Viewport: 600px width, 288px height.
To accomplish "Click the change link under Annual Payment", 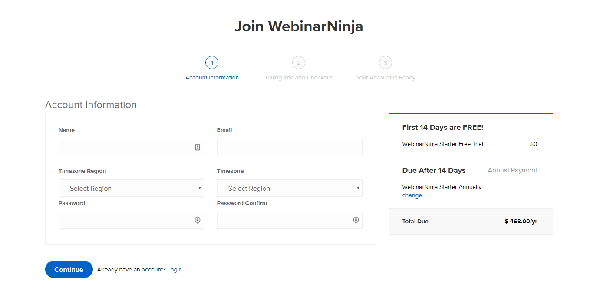I will (412, 195).
